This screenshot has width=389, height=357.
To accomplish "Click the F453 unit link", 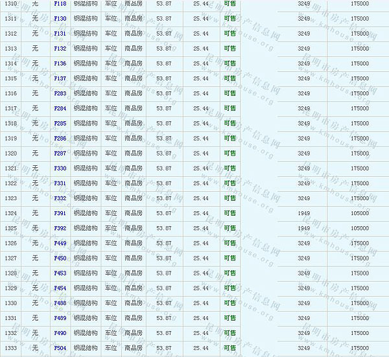I will pyautogui.click(x=60, y=273).
